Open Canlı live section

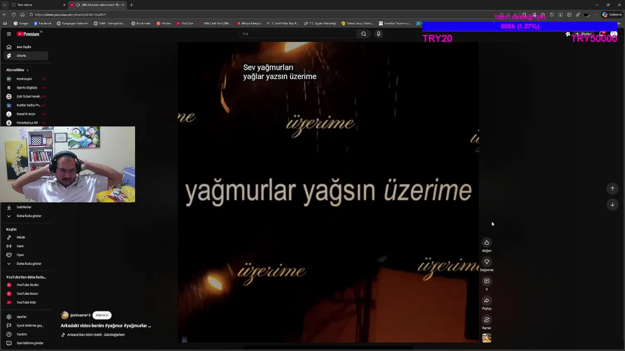[25, 246]
